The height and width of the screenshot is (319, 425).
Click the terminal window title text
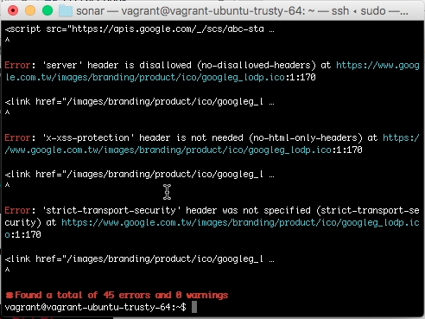pyautogui.click(x=242, y=11)
